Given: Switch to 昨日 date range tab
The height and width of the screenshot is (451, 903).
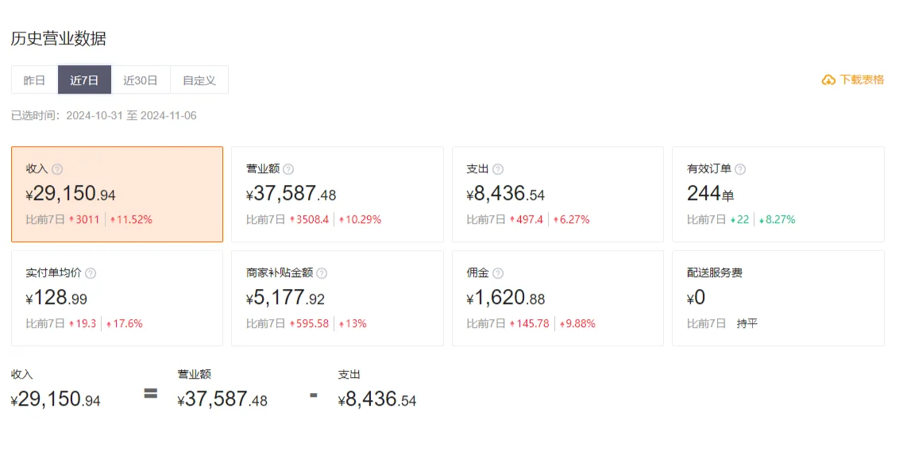Looking at the screenshot, I should [x=34, y=80].
